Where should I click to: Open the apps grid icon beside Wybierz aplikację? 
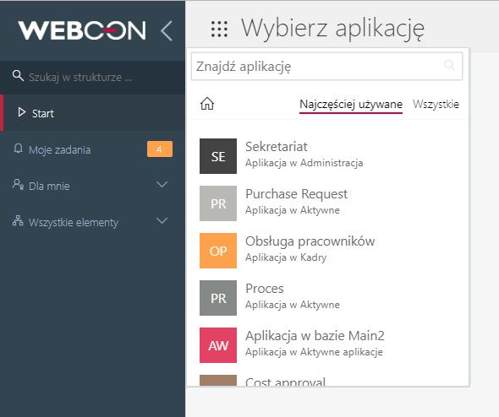[219, 30]
